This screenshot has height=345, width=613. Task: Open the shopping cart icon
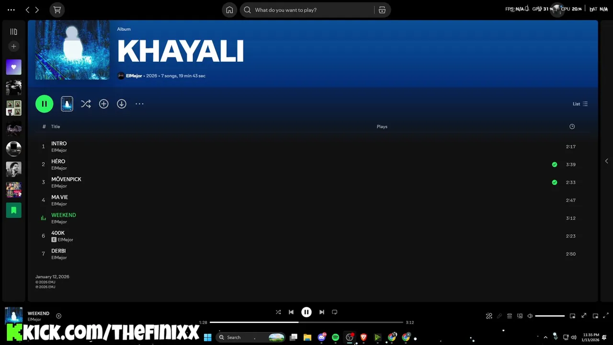coord(57,10)
